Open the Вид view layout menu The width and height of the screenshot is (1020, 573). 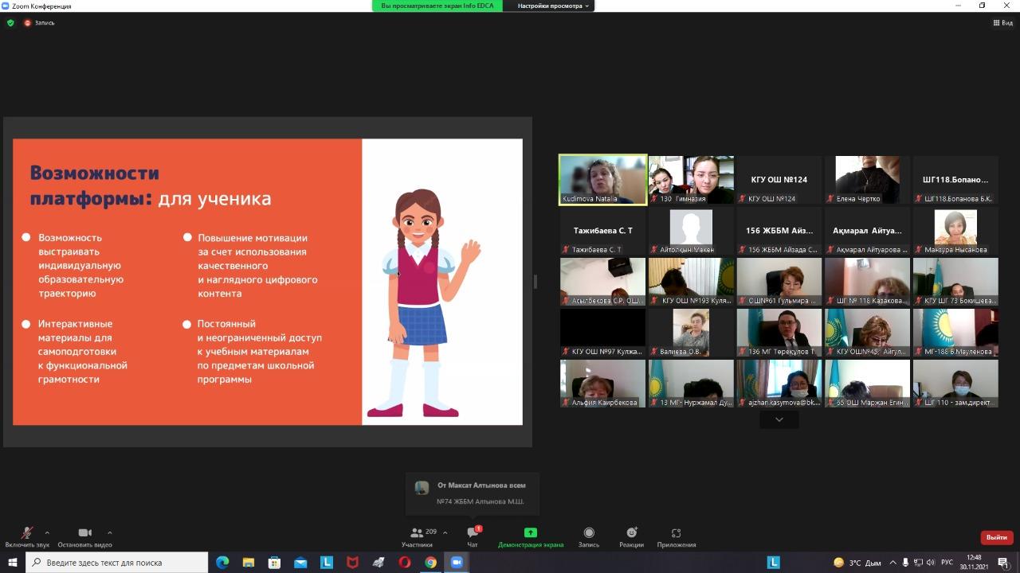(x=1002, y=23)
